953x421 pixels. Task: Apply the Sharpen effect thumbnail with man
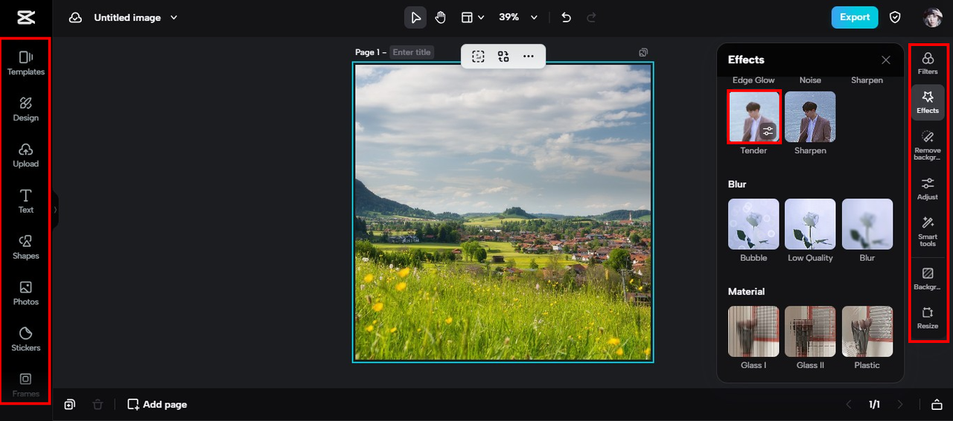[x=810, y=117]
